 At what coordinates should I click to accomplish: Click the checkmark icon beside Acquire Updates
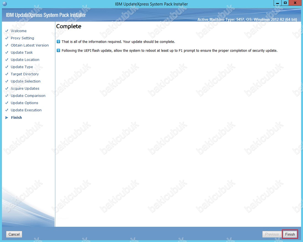[7, 88]
